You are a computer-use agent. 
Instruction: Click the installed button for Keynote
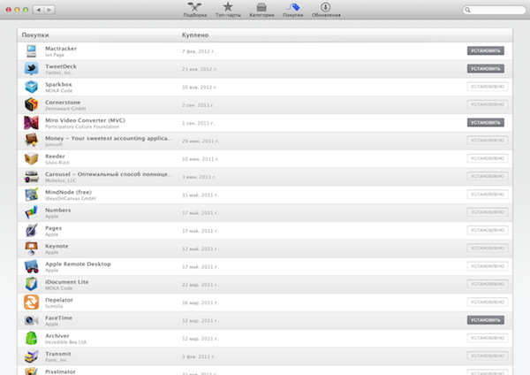[488, 248]
